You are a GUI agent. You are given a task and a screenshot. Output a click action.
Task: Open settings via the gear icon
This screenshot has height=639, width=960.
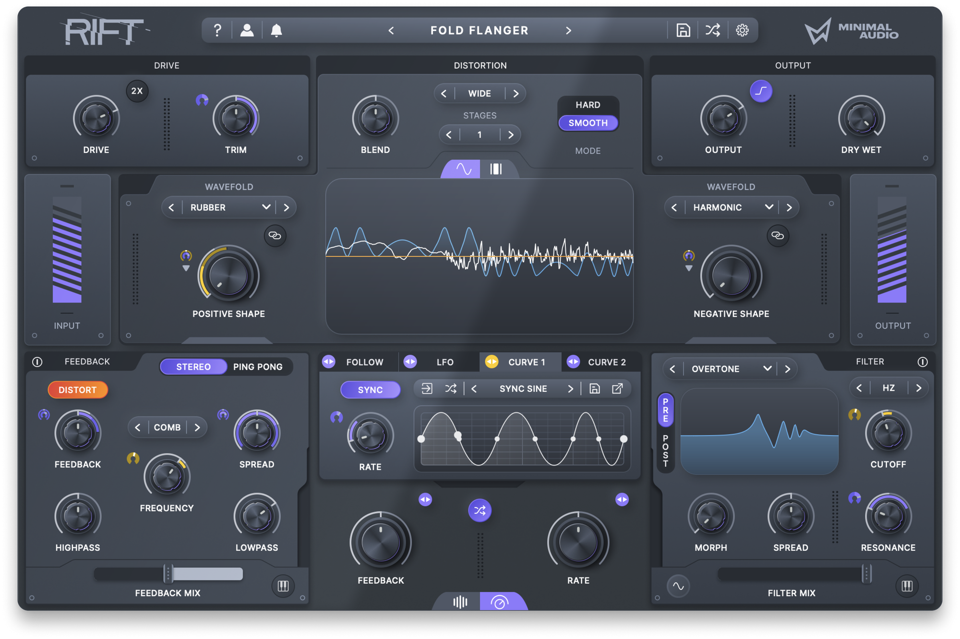(742, 30)
